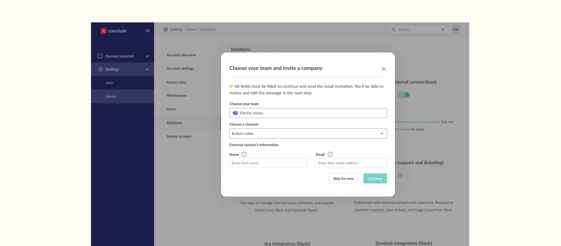The height and width of the screenshot is (246, 561).
Task: Click the conclude logo icon
Action: pos(103,31)
